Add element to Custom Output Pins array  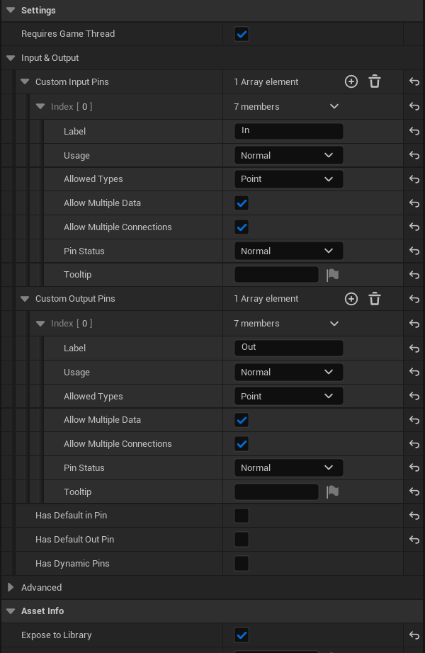[351, 299]
